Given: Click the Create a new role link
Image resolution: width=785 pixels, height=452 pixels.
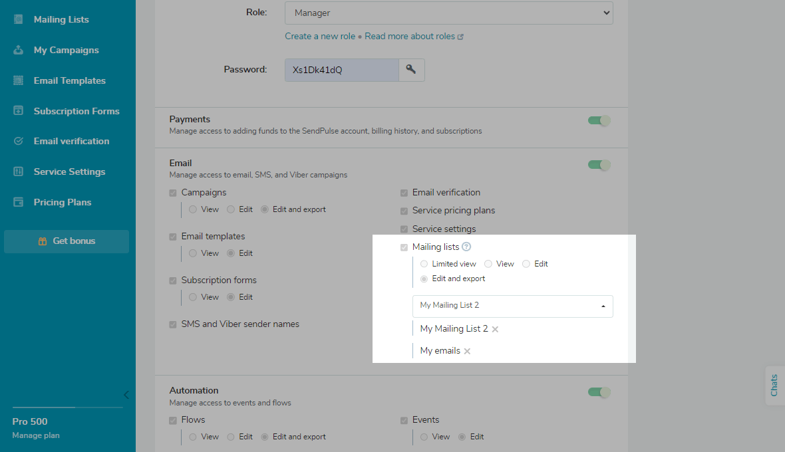Looking at the screenshot, I should pyautogui.click(x=320, y=36).
